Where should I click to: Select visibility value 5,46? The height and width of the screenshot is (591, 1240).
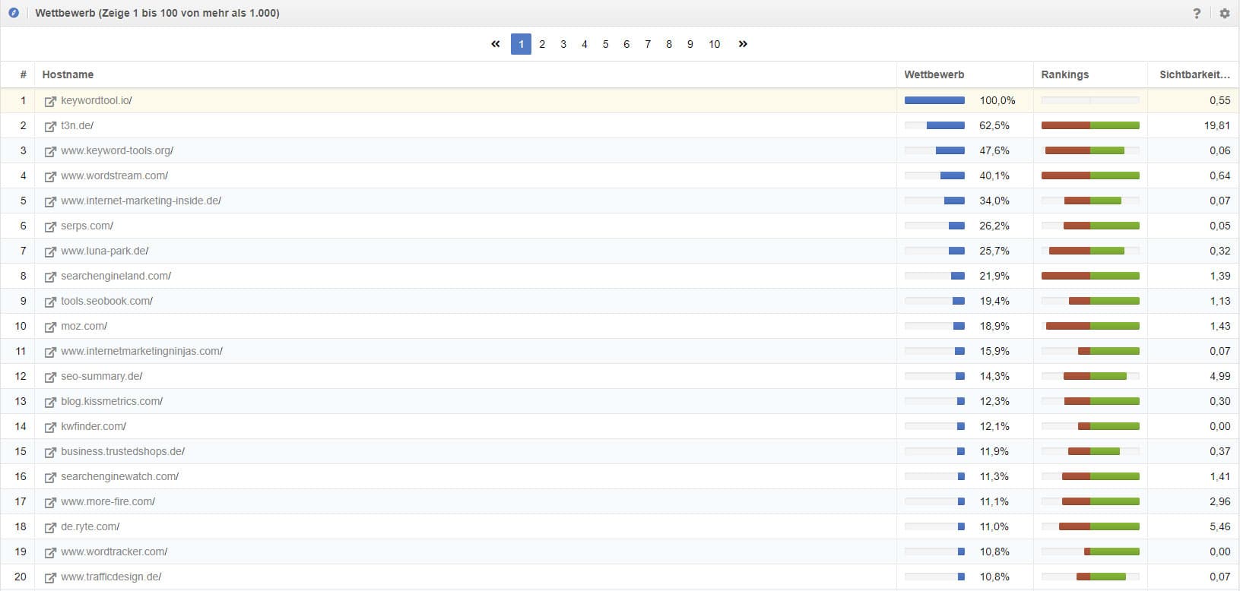point(1219,526)
